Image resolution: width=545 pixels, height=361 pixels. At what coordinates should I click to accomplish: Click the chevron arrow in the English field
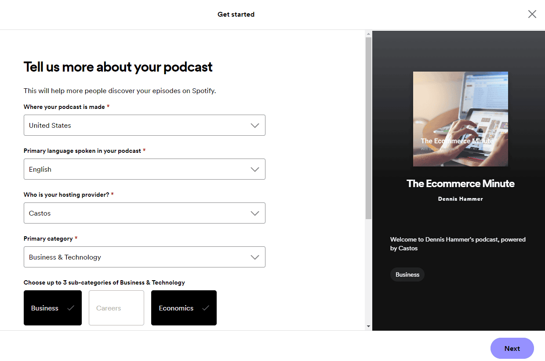point(255,170)
